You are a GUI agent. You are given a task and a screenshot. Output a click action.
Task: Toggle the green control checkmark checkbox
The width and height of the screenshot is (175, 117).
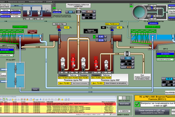(x=137, y=104)
